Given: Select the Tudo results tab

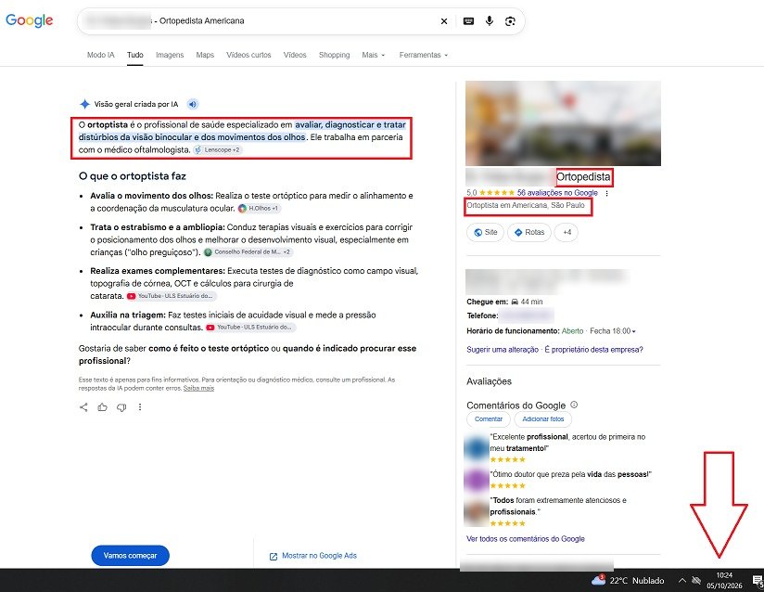Looking at the screenshot, I should click(x=135, y=55).
